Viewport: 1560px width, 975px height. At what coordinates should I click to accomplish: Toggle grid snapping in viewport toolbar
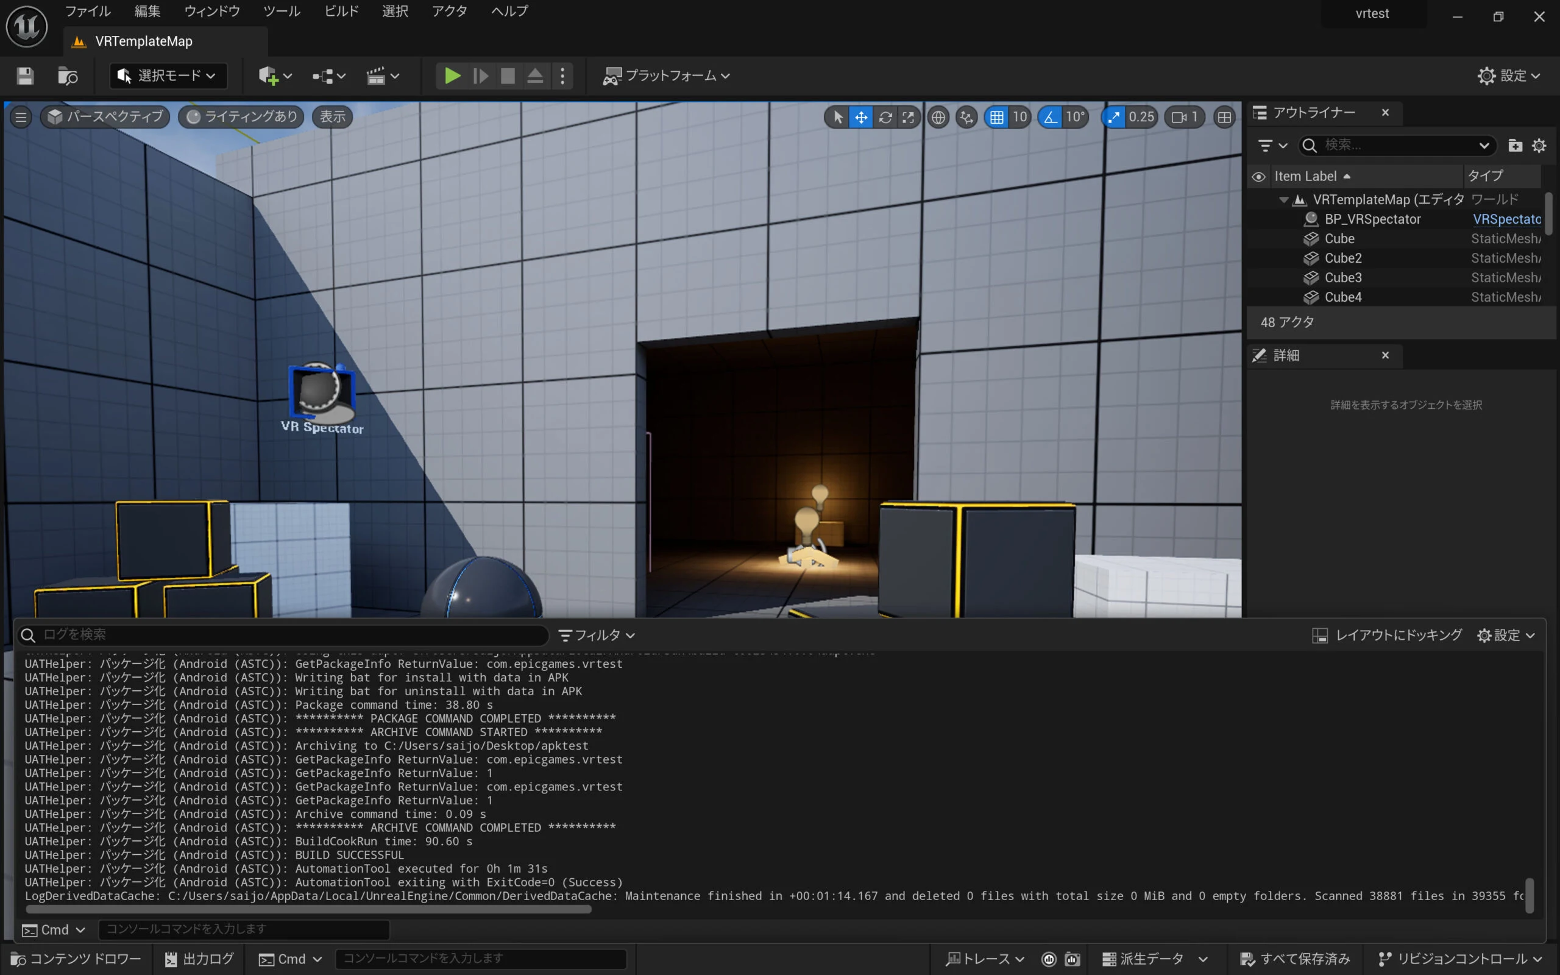pyautogui.click(x=996, y=118)
